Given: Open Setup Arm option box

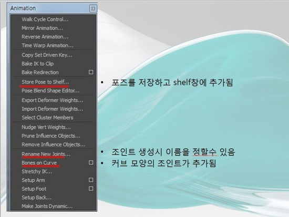Looking at the screenshot, I should pyautogui.click(x=91, y=180).
